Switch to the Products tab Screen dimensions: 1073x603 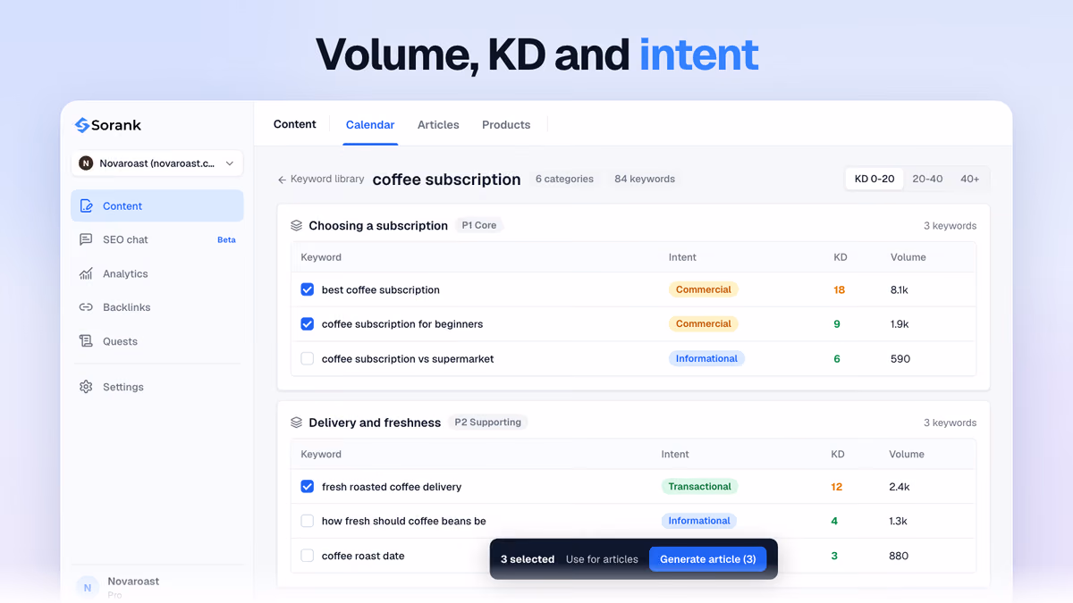(506, 125)
